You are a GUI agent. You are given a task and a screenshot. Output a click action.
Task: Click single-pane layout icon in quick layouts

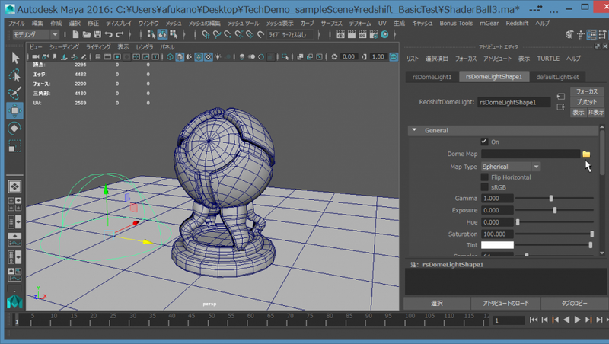tap(14, 186)
